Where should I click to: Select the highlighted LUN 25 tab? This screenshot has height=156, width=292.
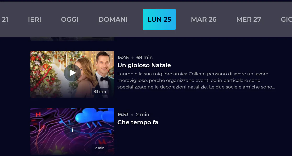(159, 19)
